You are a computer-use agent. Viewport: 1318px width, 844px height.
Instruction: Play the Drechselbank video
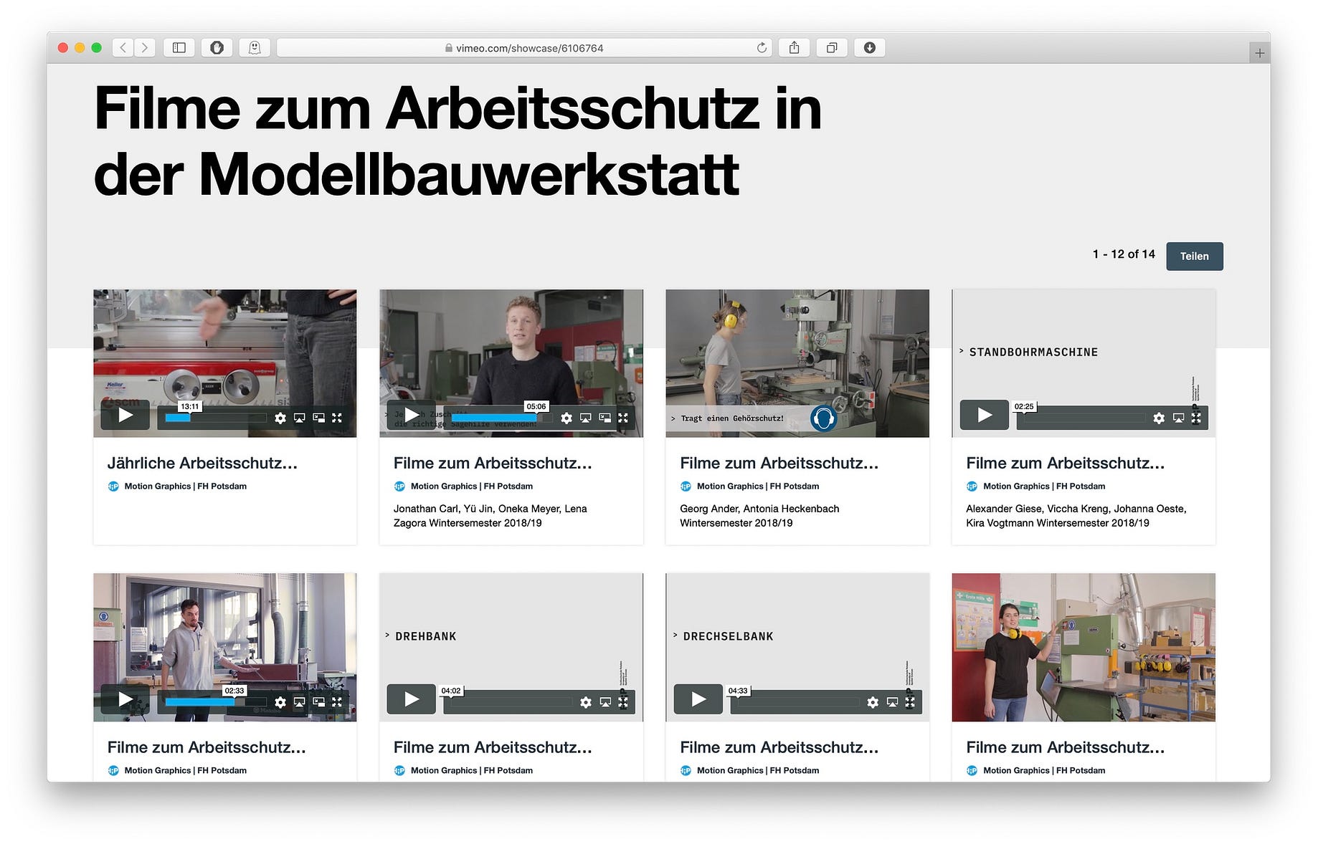(x=698, y=699)
